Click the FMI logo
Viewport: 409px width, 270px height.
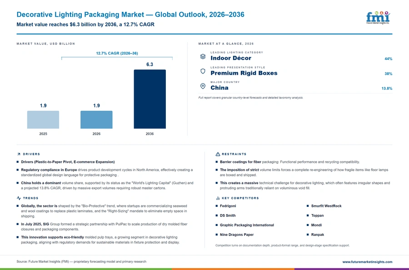(x=378, y=18)
